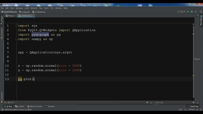Screen dimensions: 203x114
Task: Open the TODO tool window button
Action: 20,106
